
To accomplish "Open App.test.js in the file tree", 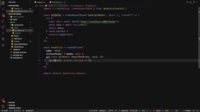I will (x=18, y=39).
